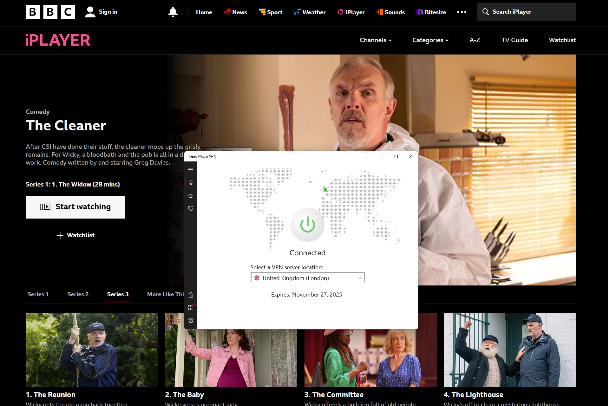Add The Cleaner to Watchlist

[75, 235]
